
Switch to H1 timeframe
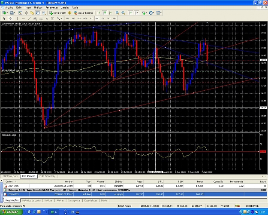(91, 18)
